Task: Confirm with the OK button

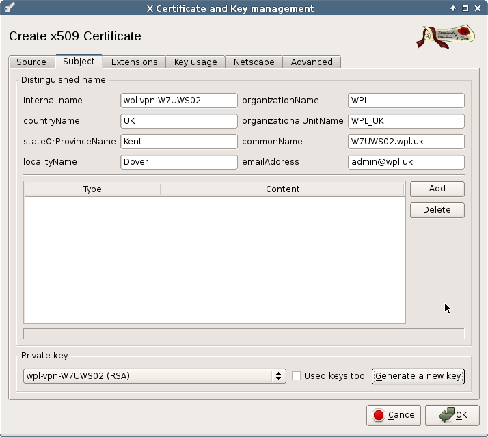Action: [452, 415]
